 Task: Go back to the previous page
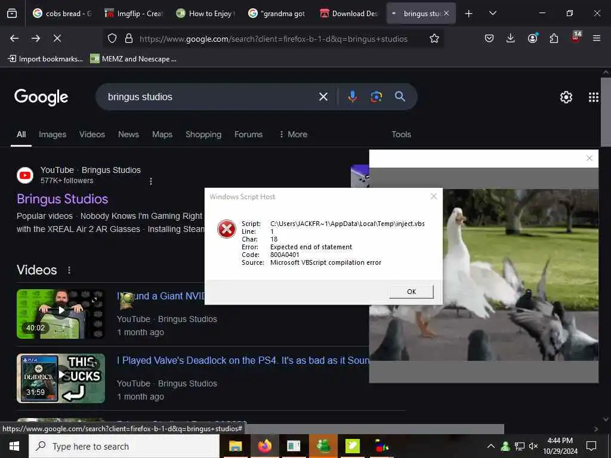coord(14,38)
